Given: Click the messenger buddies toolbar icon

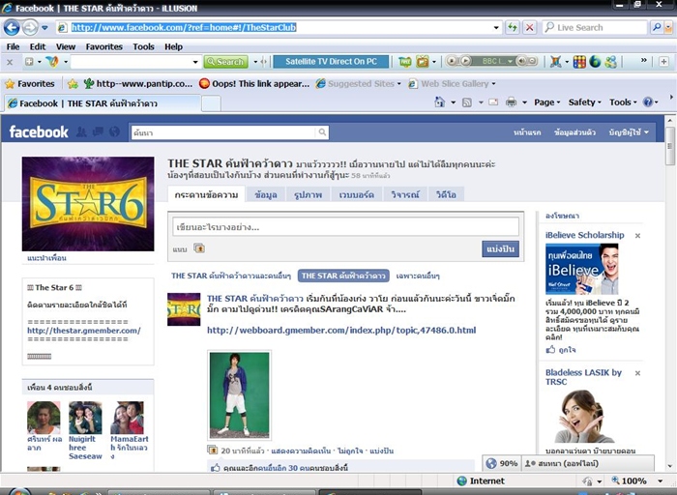Looking at the screenshot, I should (610, 62).
